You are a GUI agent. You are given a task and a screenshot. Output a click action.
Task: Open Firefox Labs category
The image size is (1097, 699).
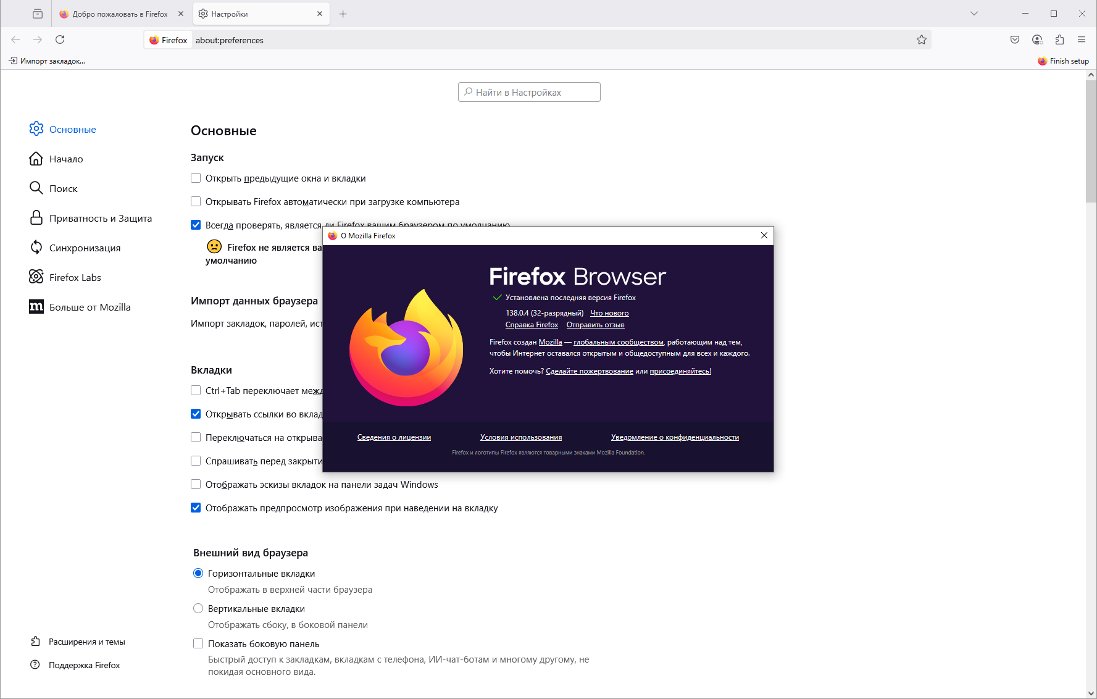tap(65, 277)
